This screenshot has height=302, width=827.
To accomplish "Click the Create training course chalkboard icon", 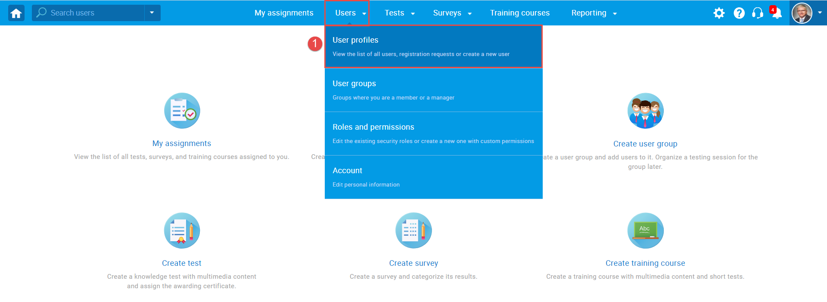I will tap(645, 230).
